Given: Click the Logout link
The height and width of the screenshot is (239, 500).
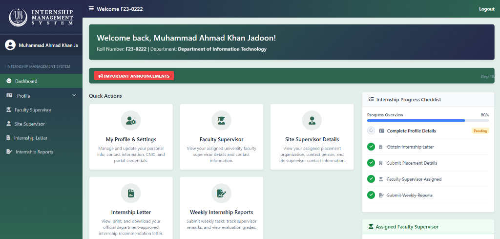Looking at the screenshot, I should point(487,9).
